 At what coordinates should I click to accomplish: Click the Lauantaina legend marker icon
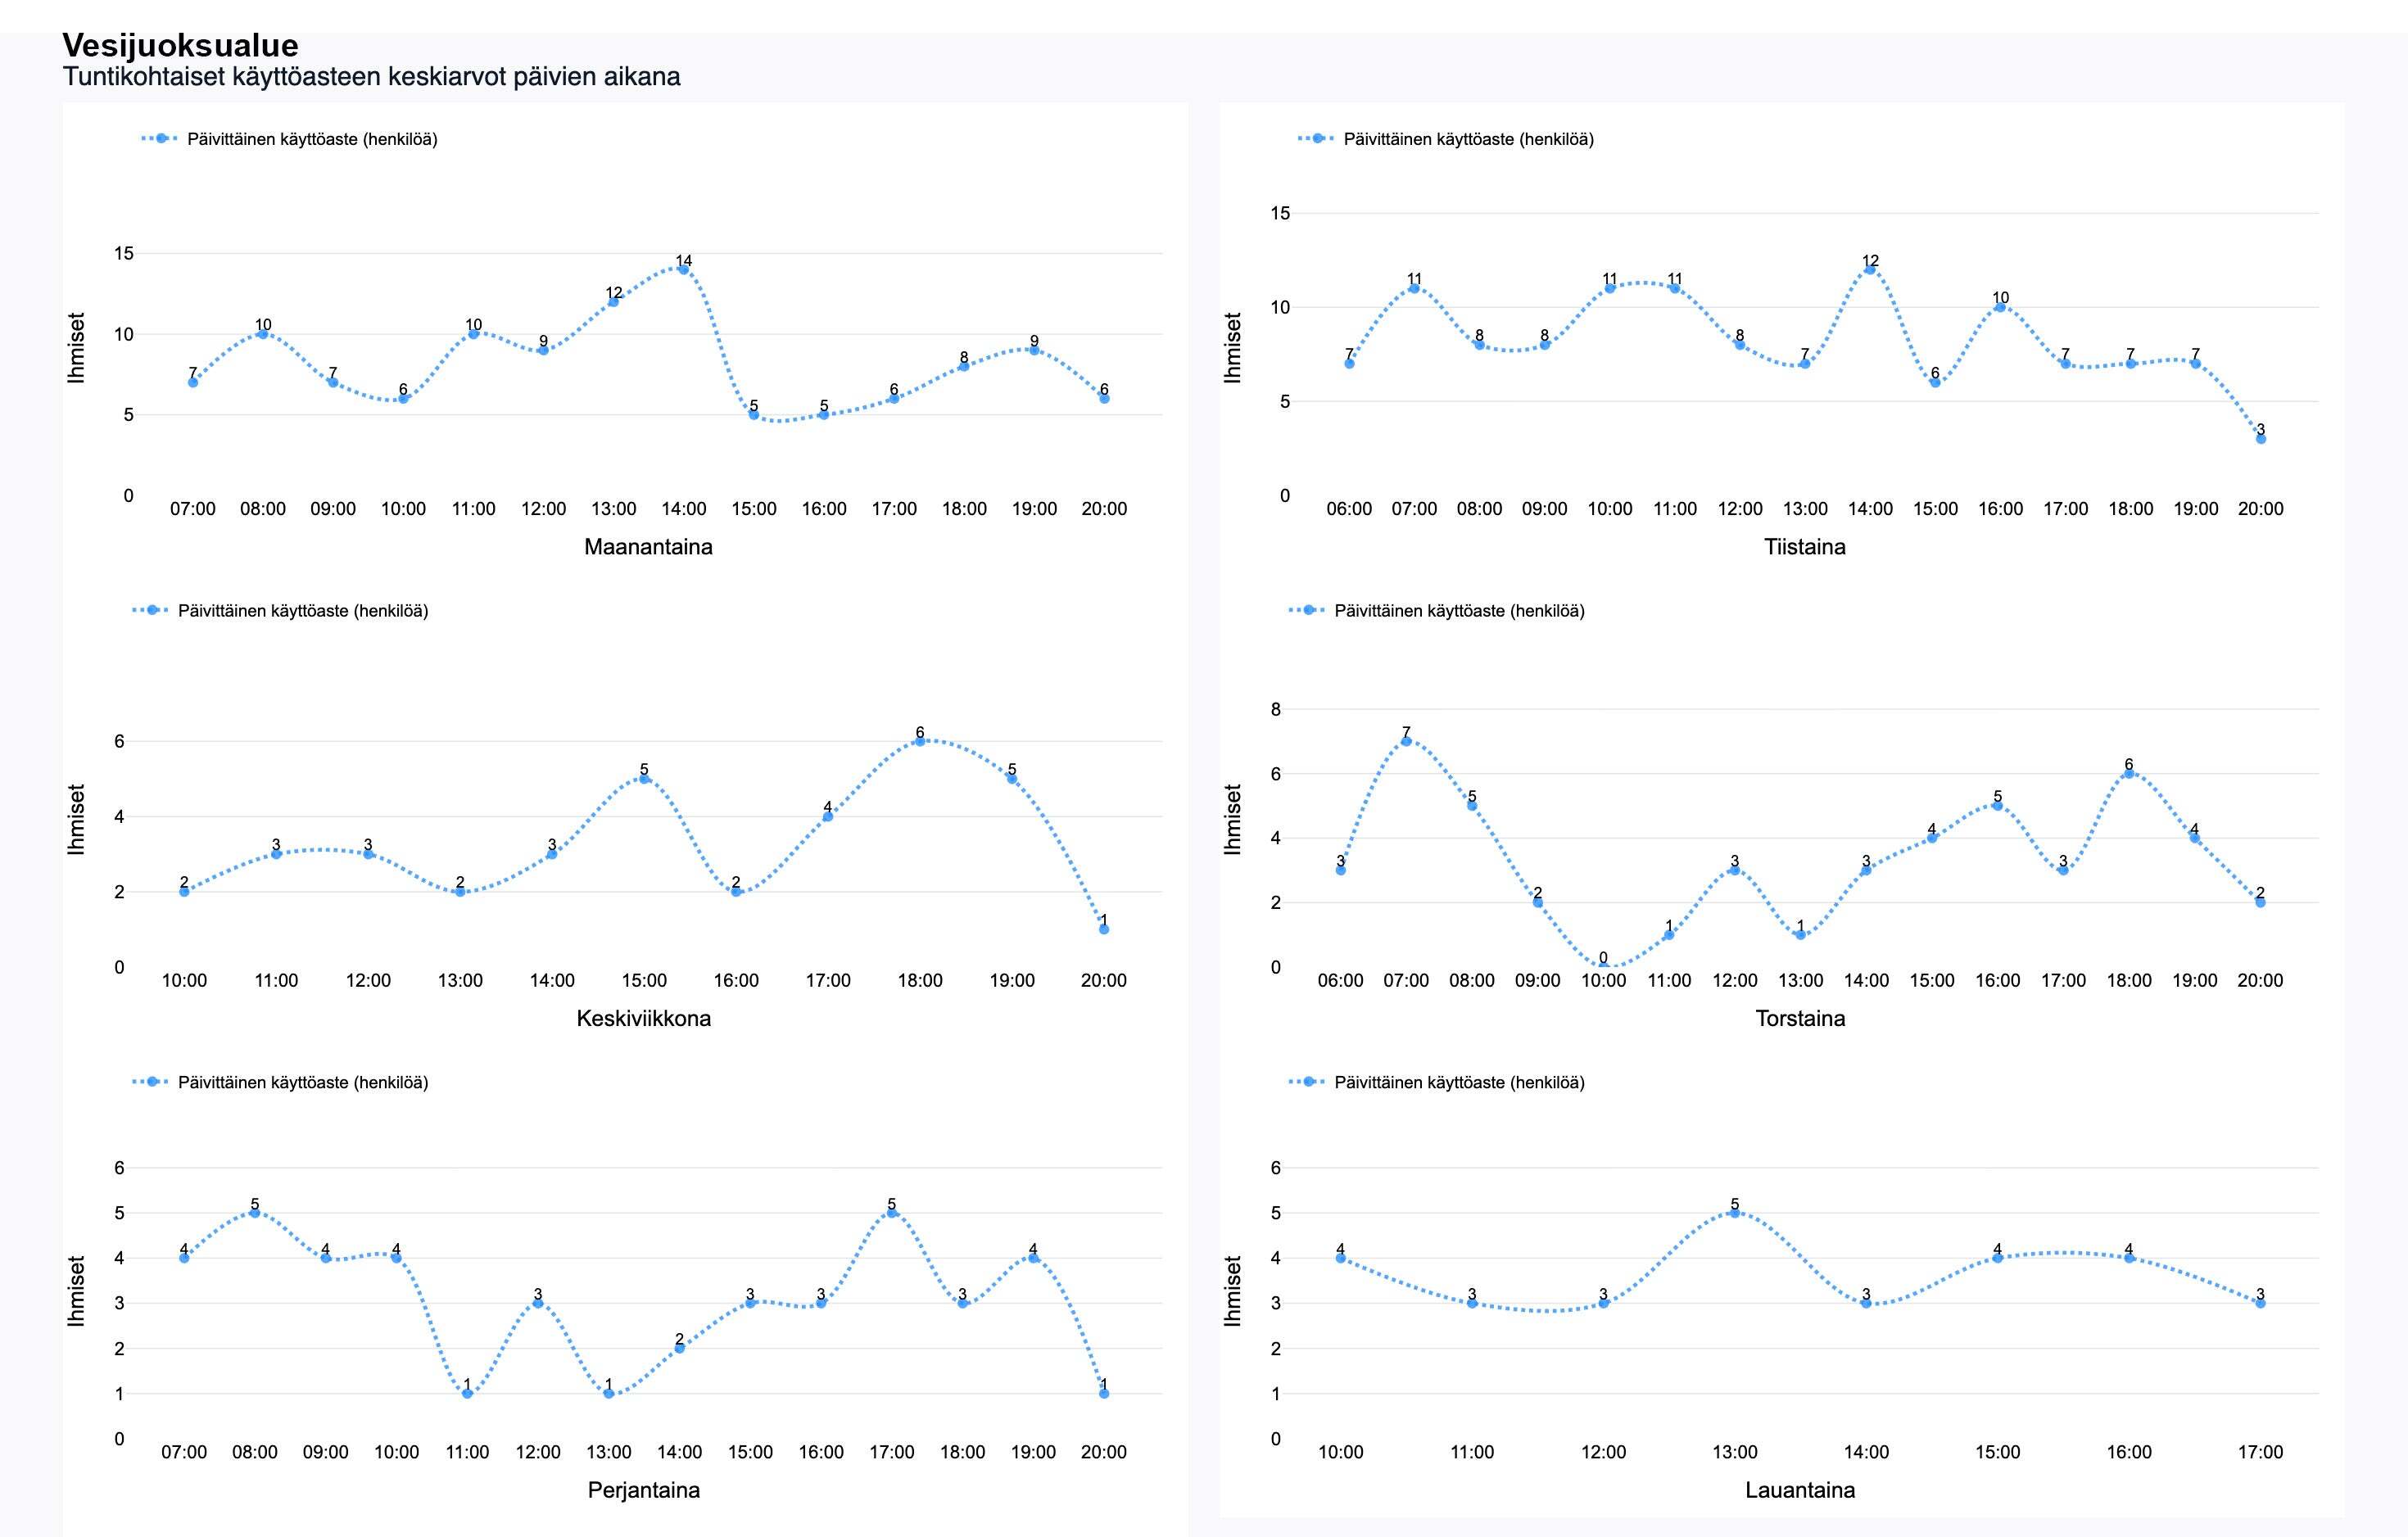click(1308, 1082)
